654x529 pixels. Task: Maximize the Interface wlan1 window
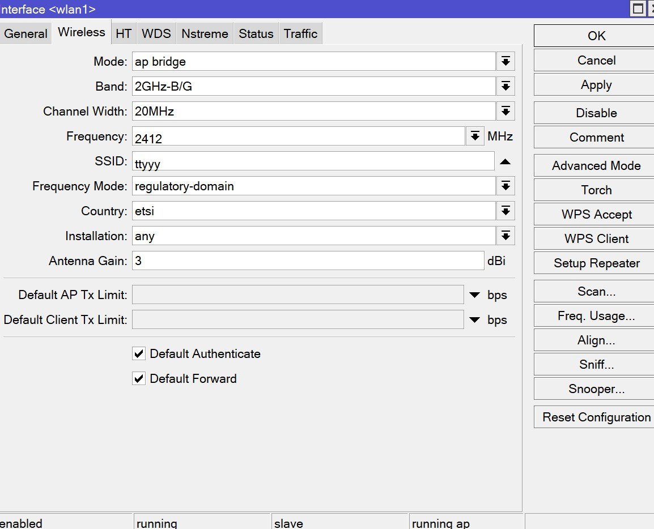[x=638, y=8]
